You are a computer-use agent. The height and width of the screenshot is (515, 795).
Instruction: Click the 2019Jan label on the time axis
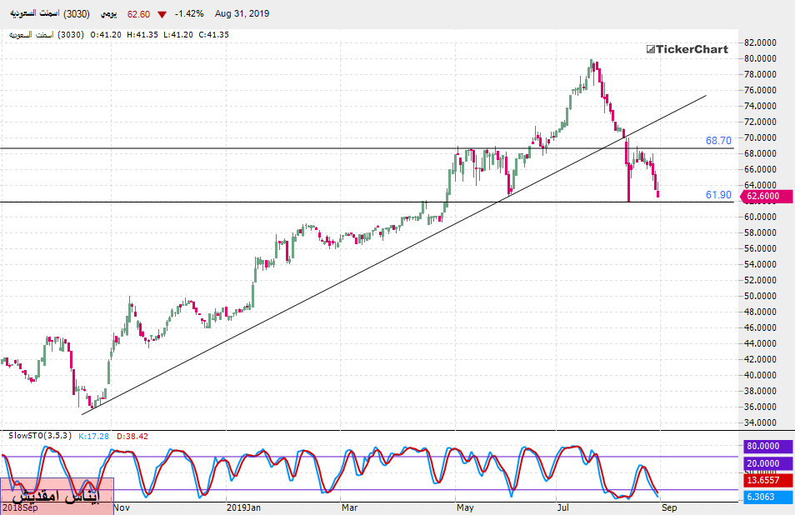(x=244, y=507)
